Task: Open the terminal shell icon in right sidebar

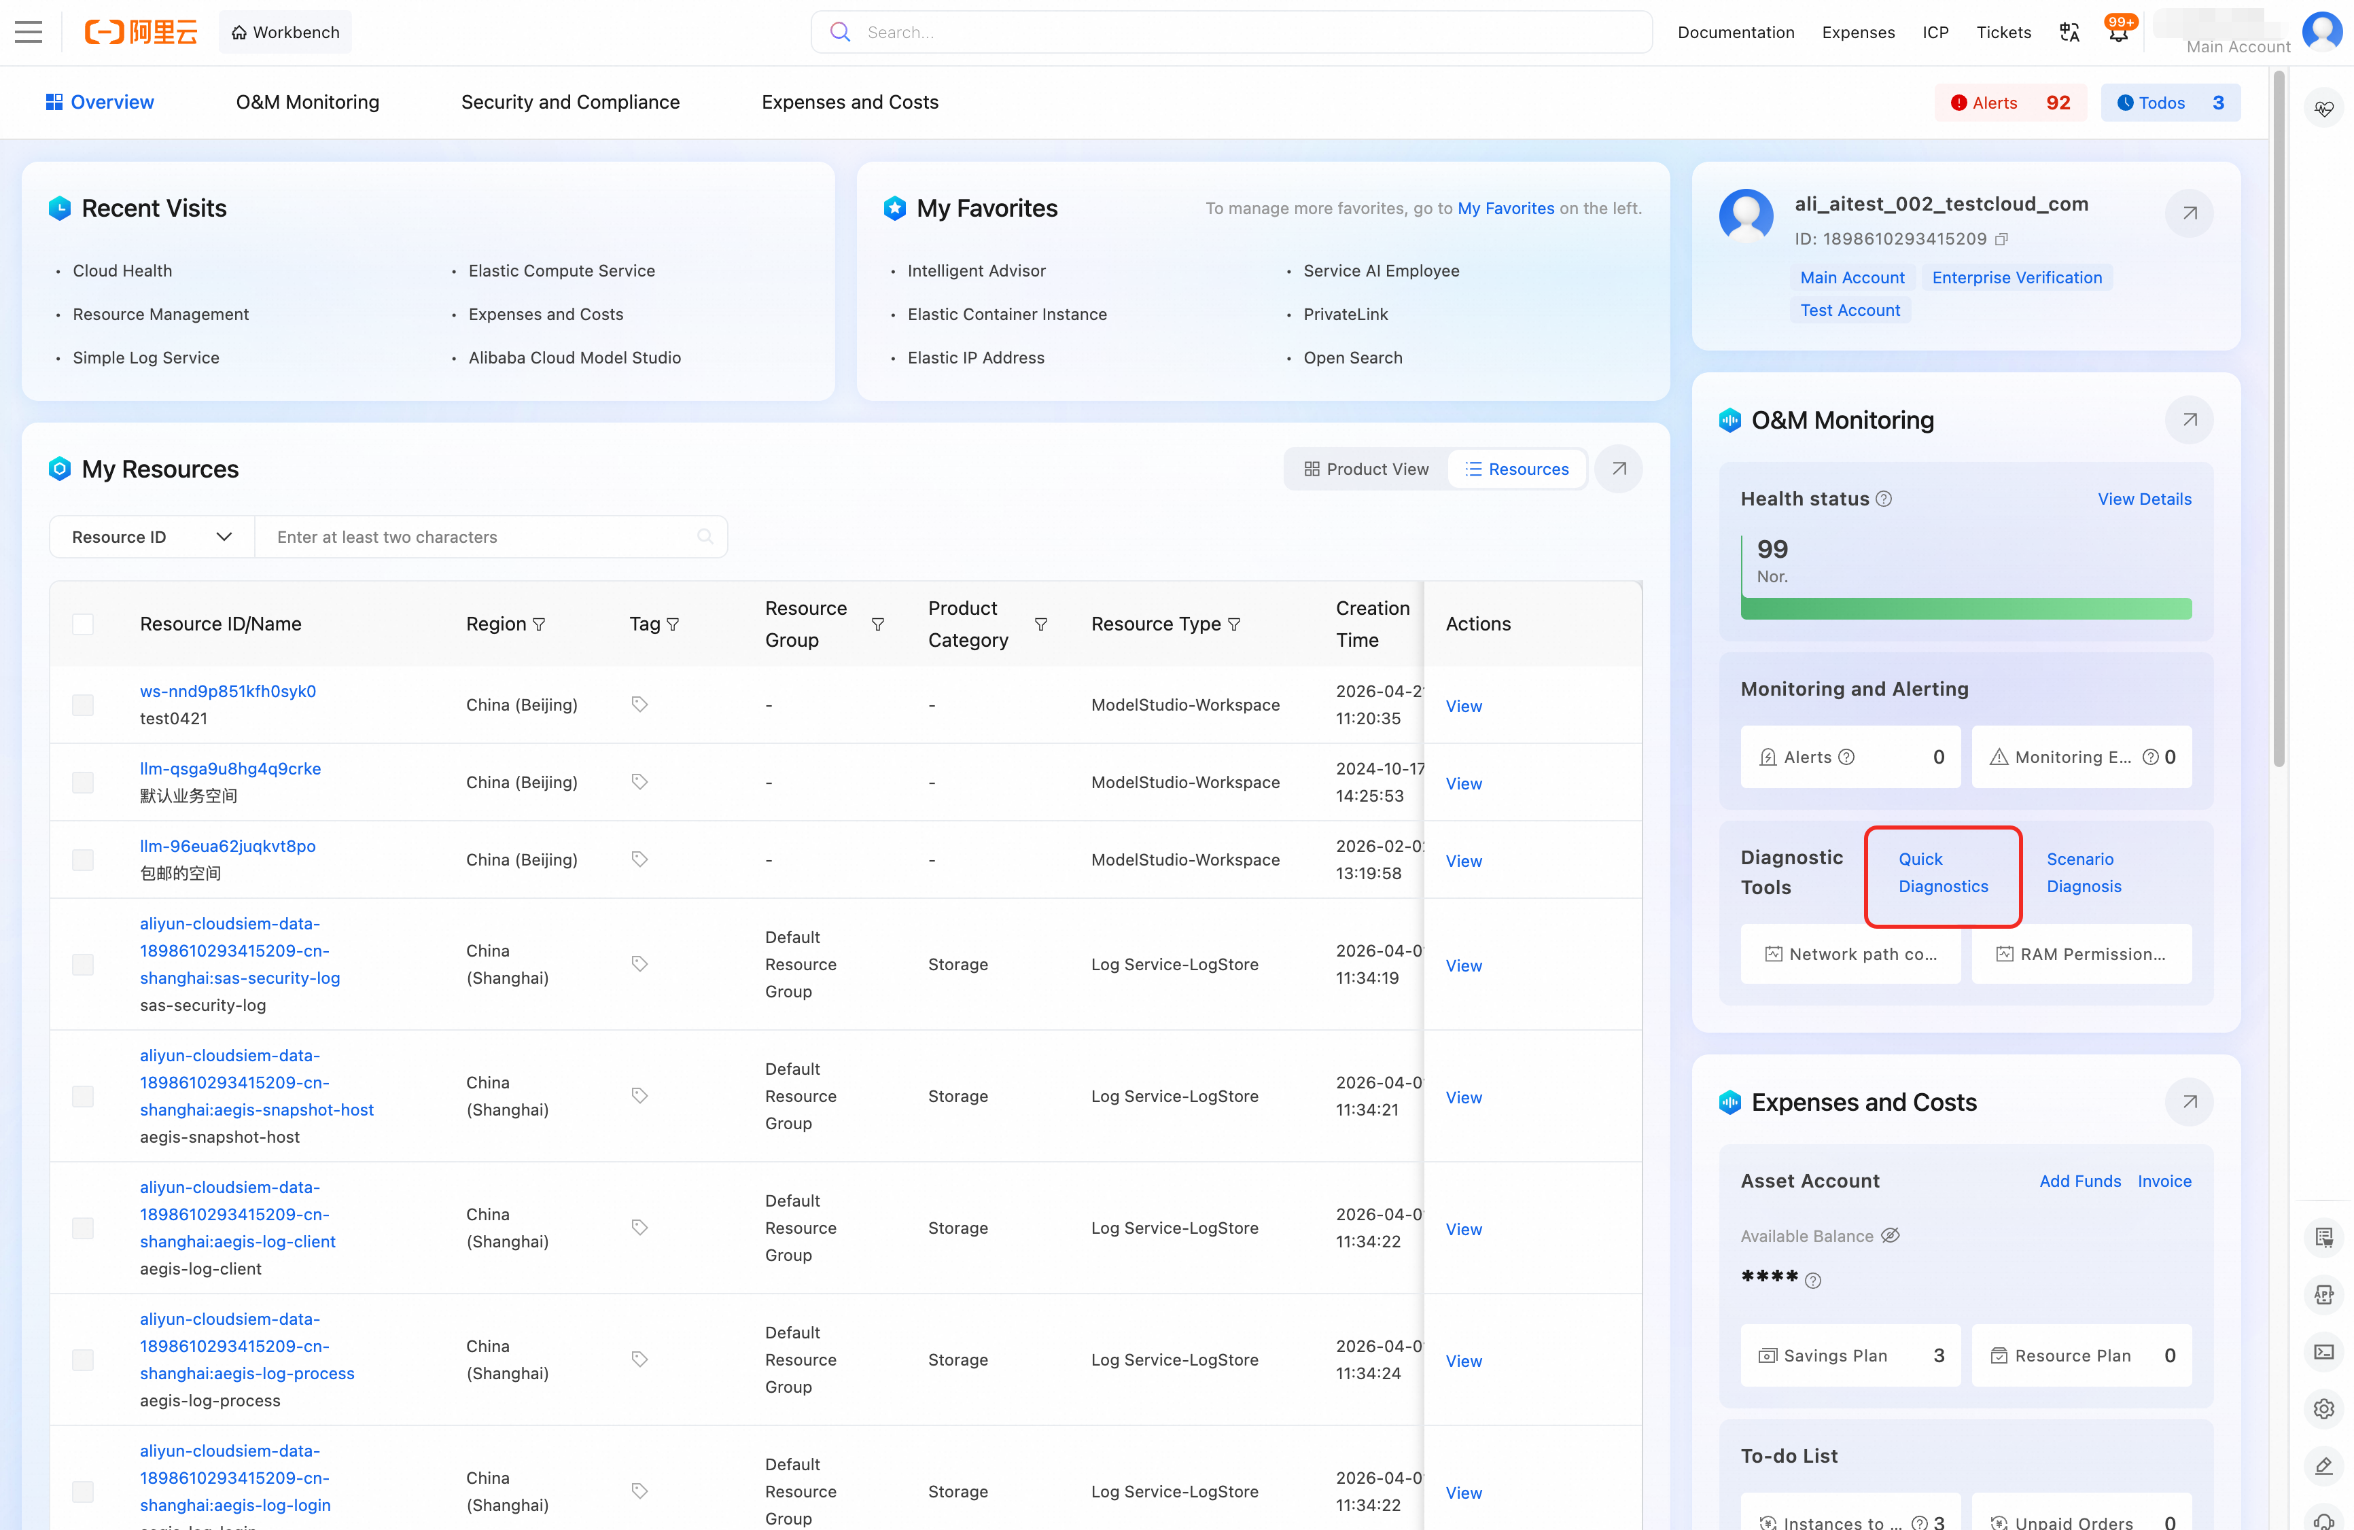Action: (x=2324, y=1352)
